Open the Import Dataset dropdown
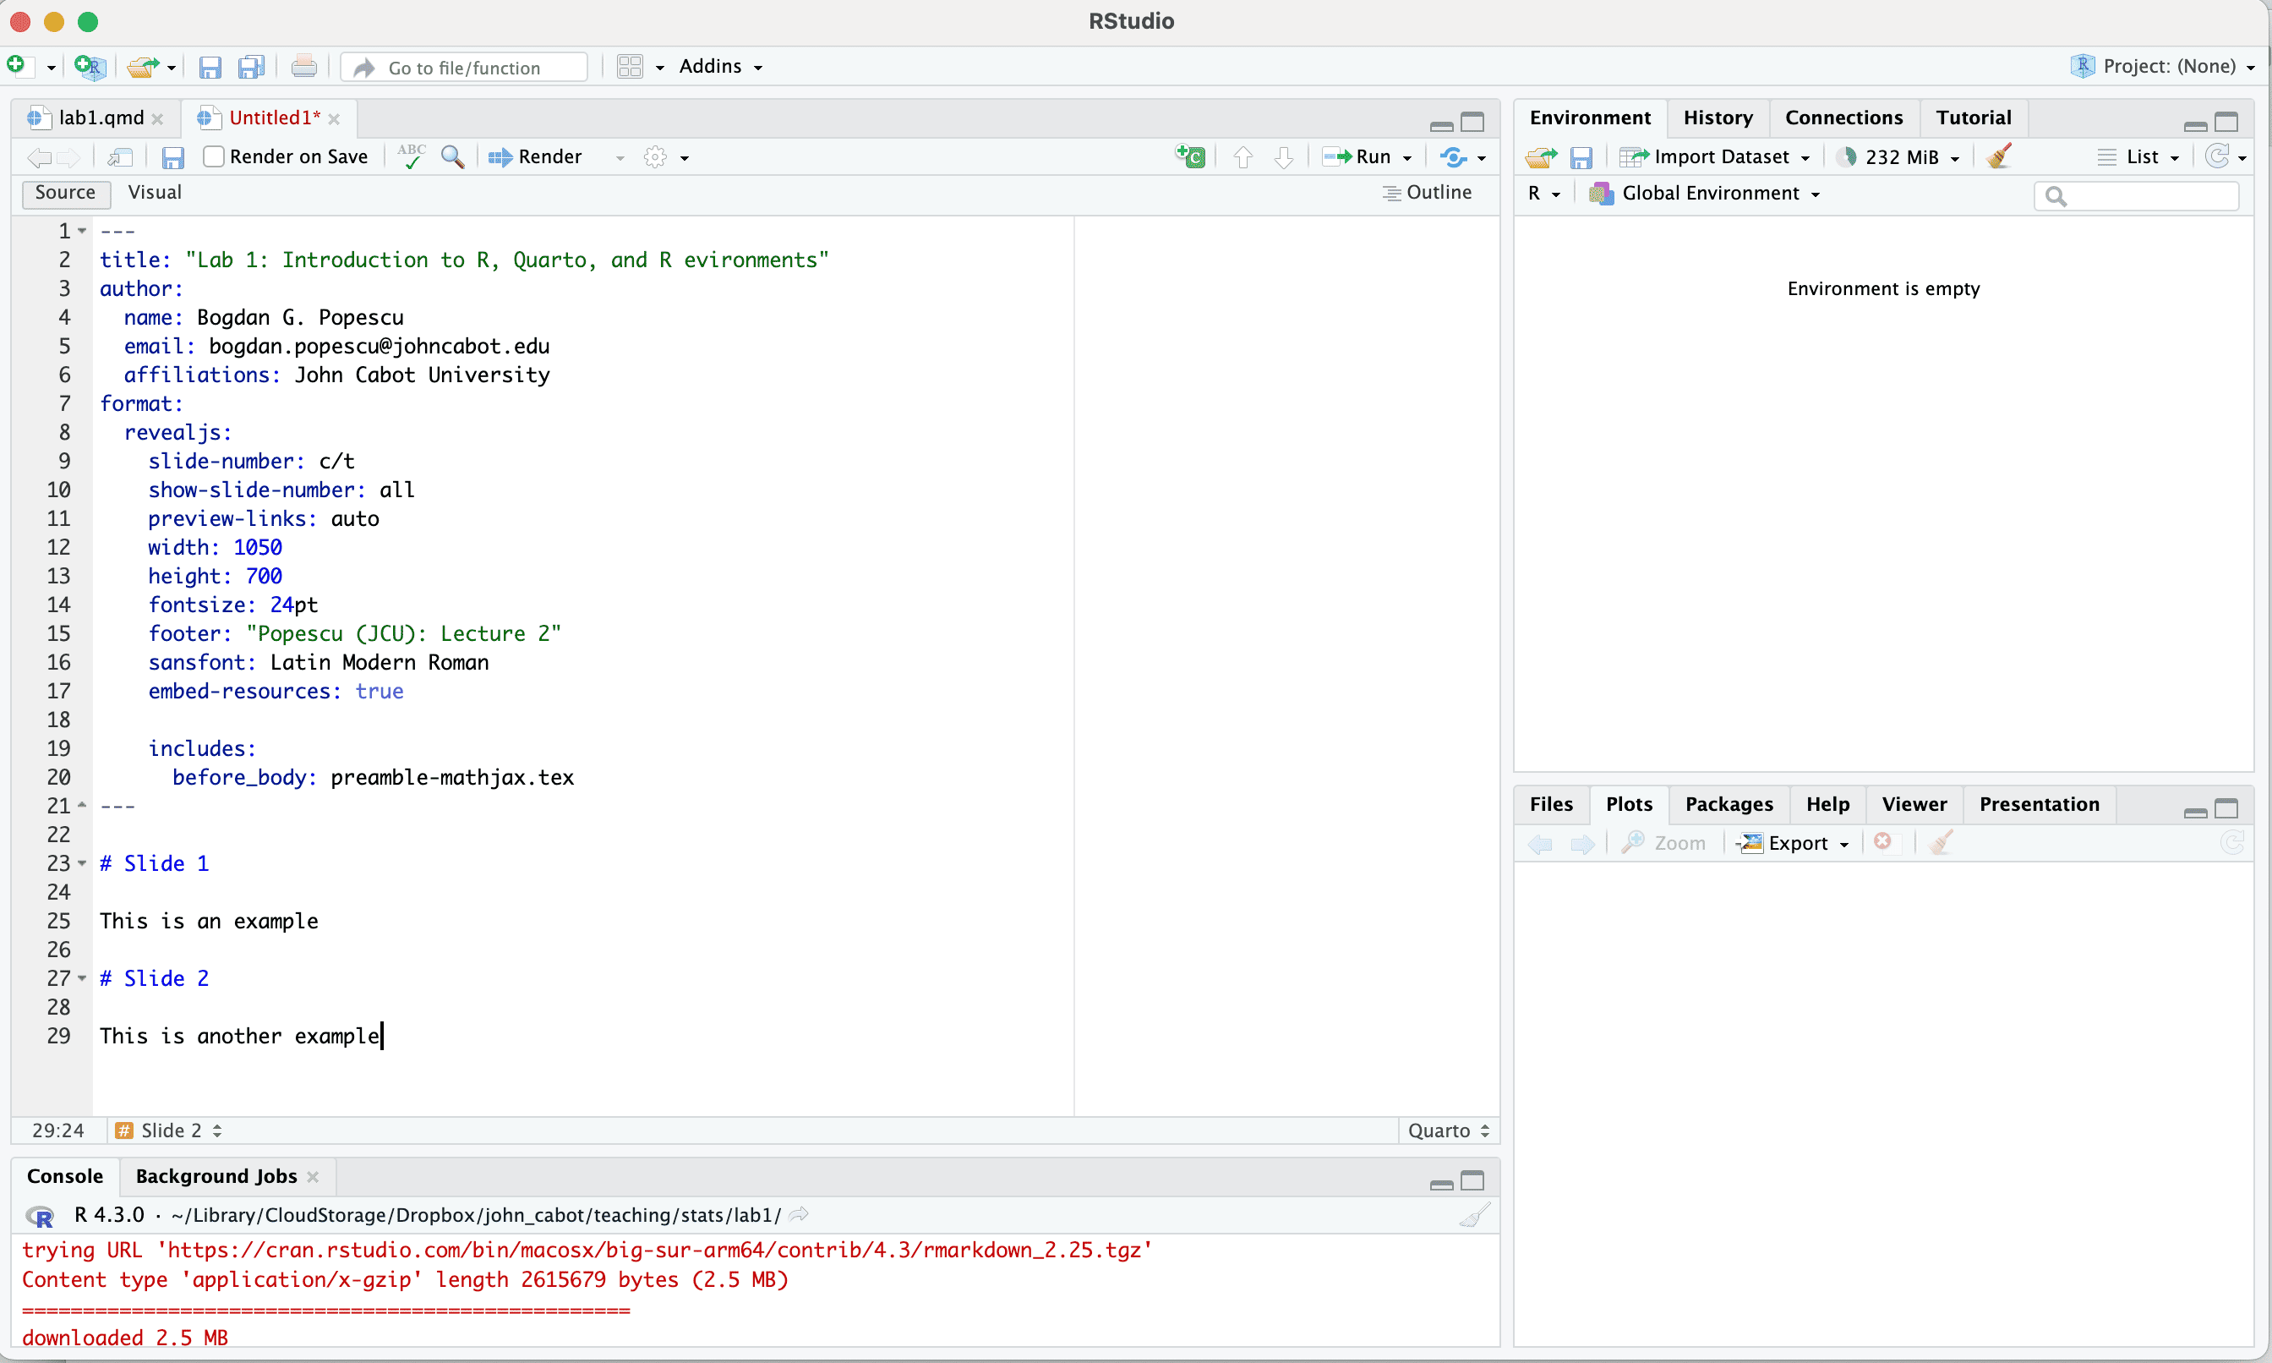 tap(1719, 156)
